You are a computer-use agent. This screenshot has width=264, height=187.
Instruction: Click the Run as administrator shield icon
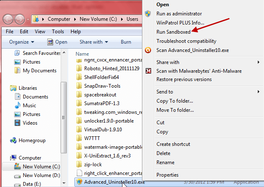[148, 14]
